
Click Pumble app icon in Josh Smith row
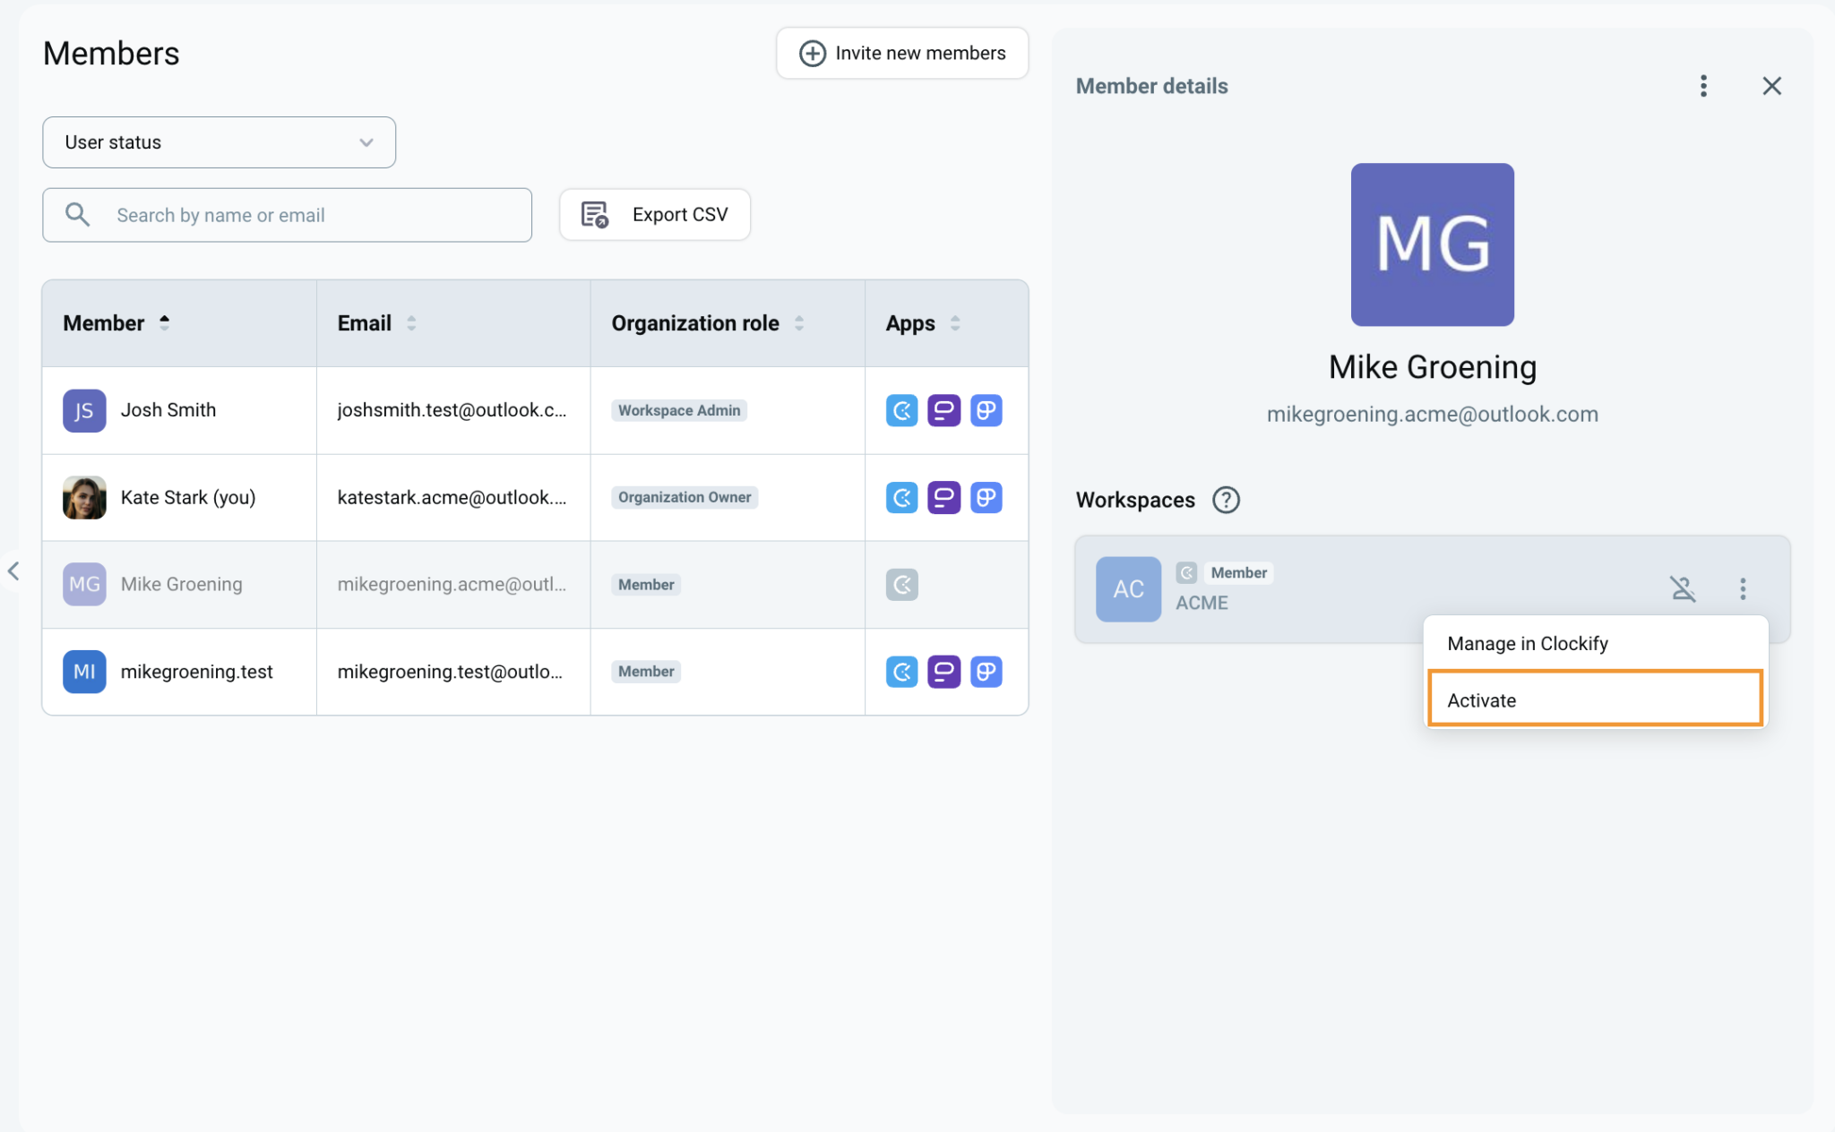[x=943, y=410]
